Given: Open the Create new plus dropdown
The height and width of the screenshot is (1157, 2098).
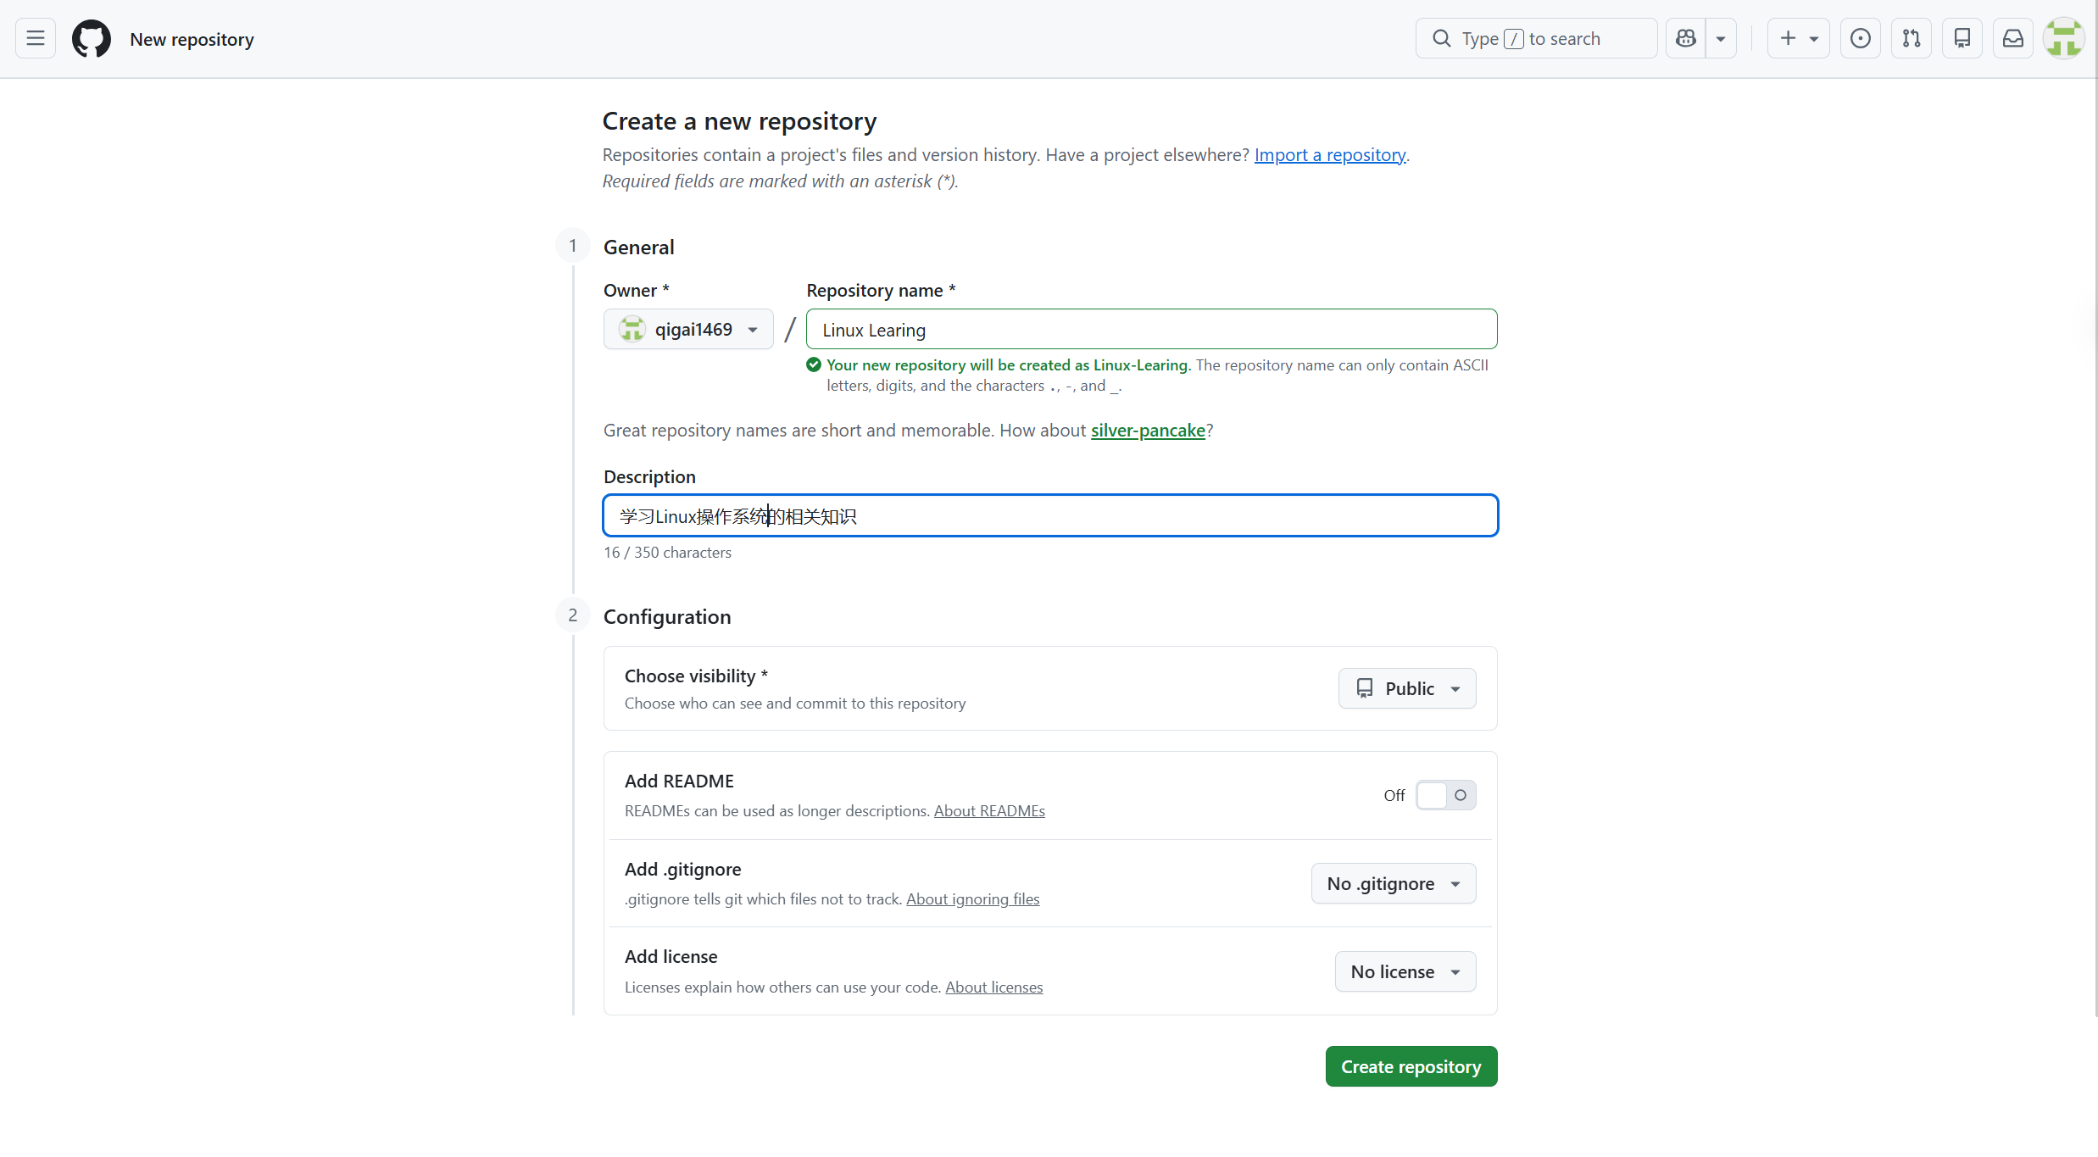Looking at the screenshot, I should pyautogui.click(x=1799, y=38).
